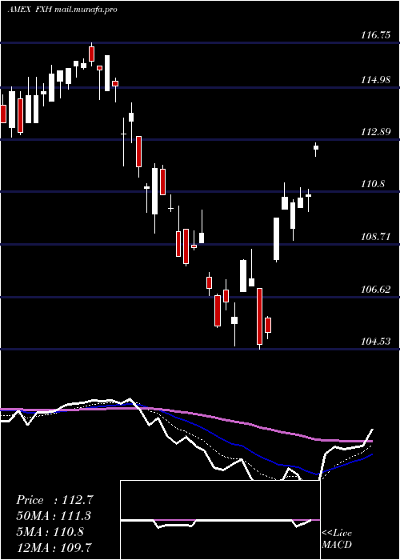Viewport: 400px width, 560px height.
Task: Click the 'Price : 112.7' readout
Action: 54,500
